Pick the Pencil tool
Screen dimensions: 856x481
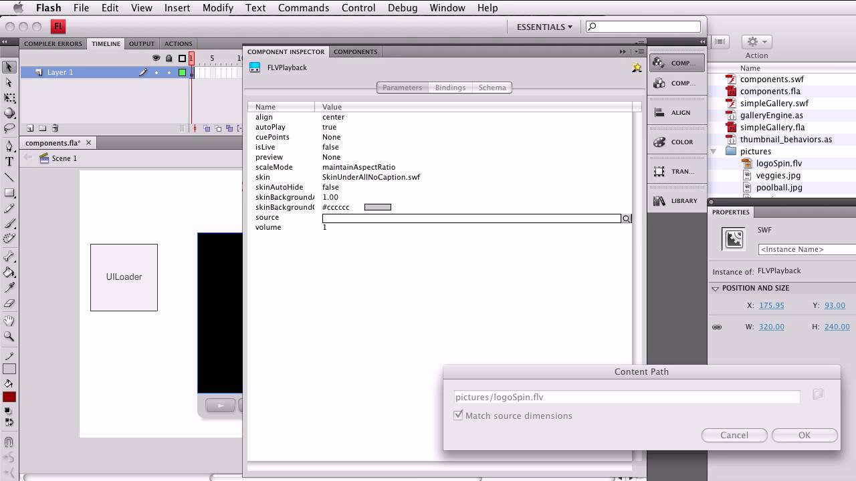[x=9, y=209]
